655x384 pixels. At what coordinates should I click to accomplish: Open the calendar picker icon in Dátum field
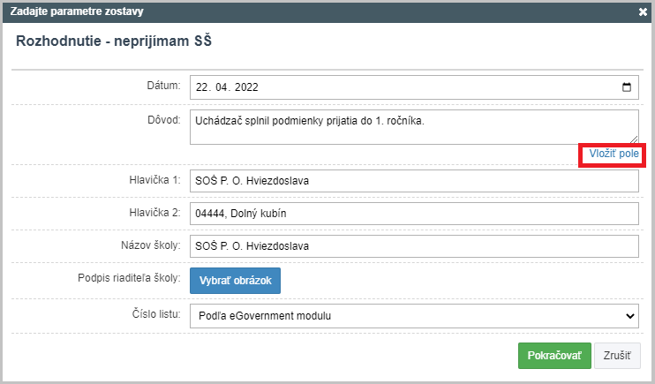point(626,87)
